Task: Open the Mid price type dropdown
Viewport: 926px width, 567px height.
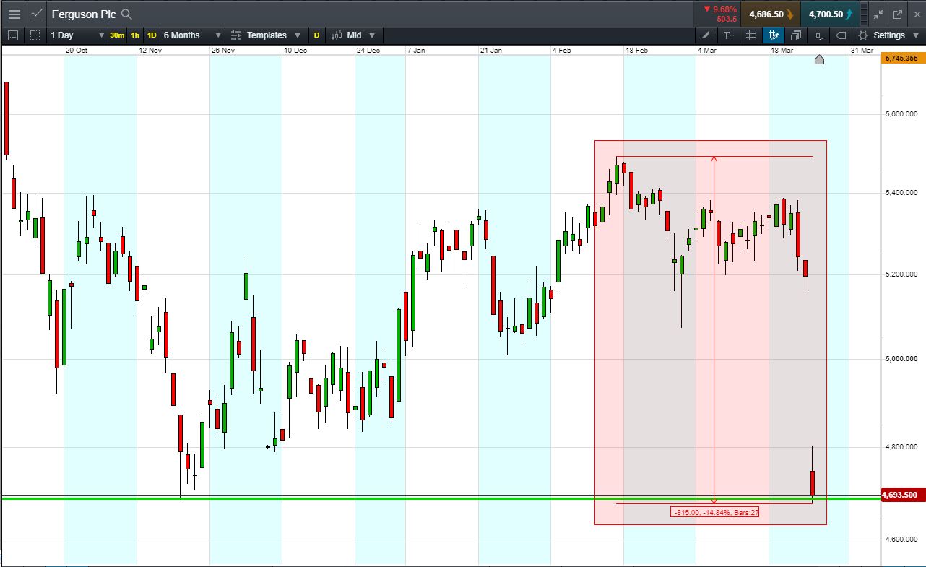Action: click(x=354, y=35)
